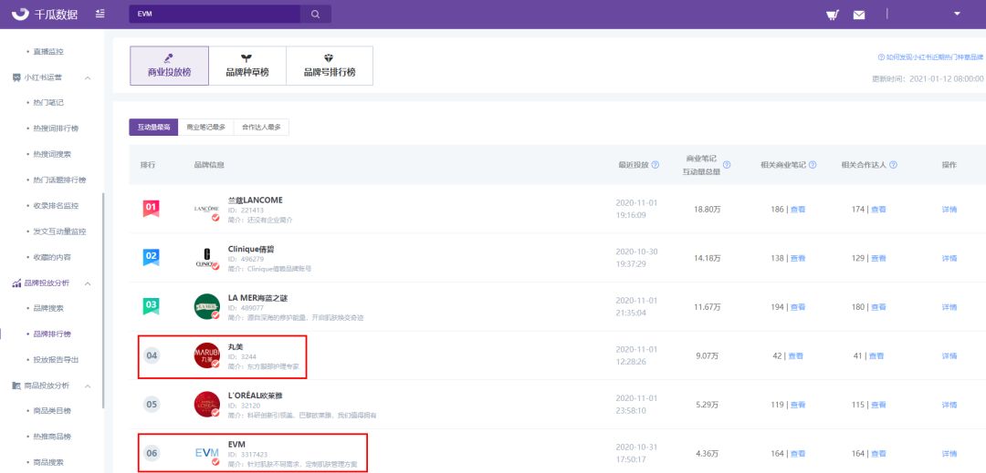Open 热搜词搜索 in the sidebar
Viewport: 986px width, 473px height.
(52, 154)
